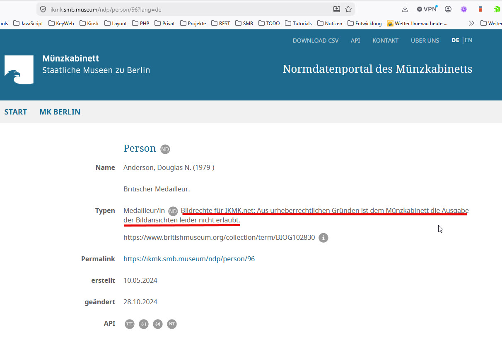Select DE language option

coord(455,40)
